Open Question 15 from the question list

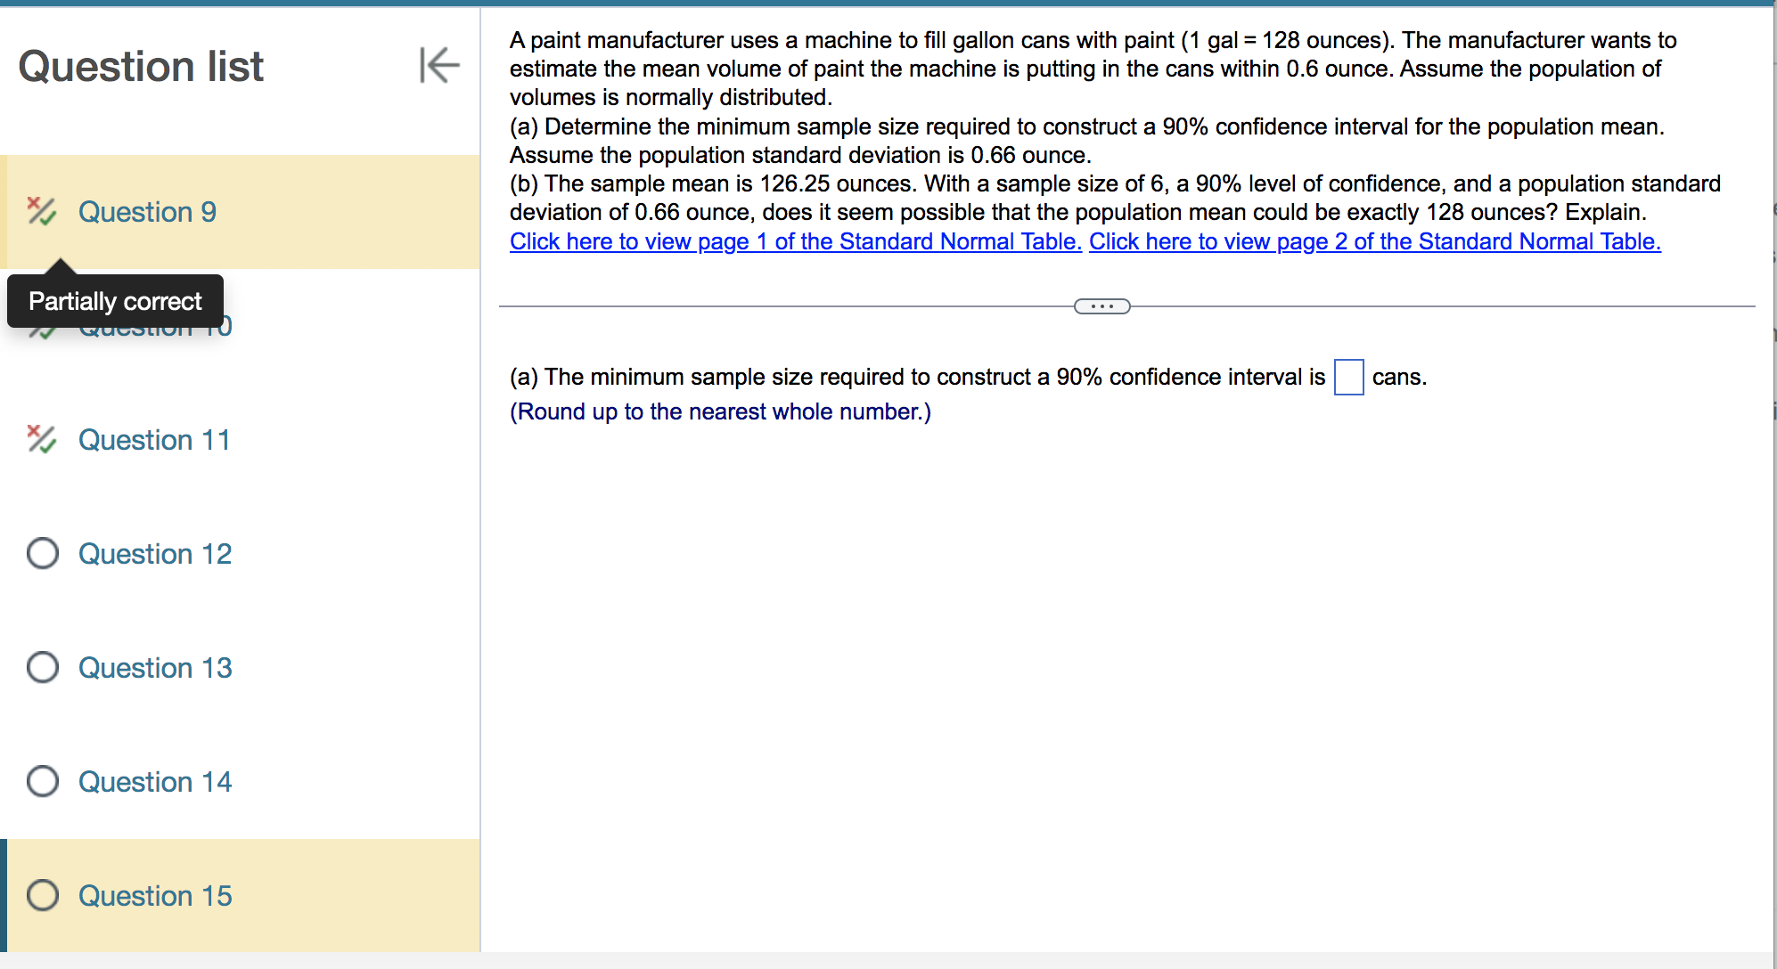click(154, 895)
